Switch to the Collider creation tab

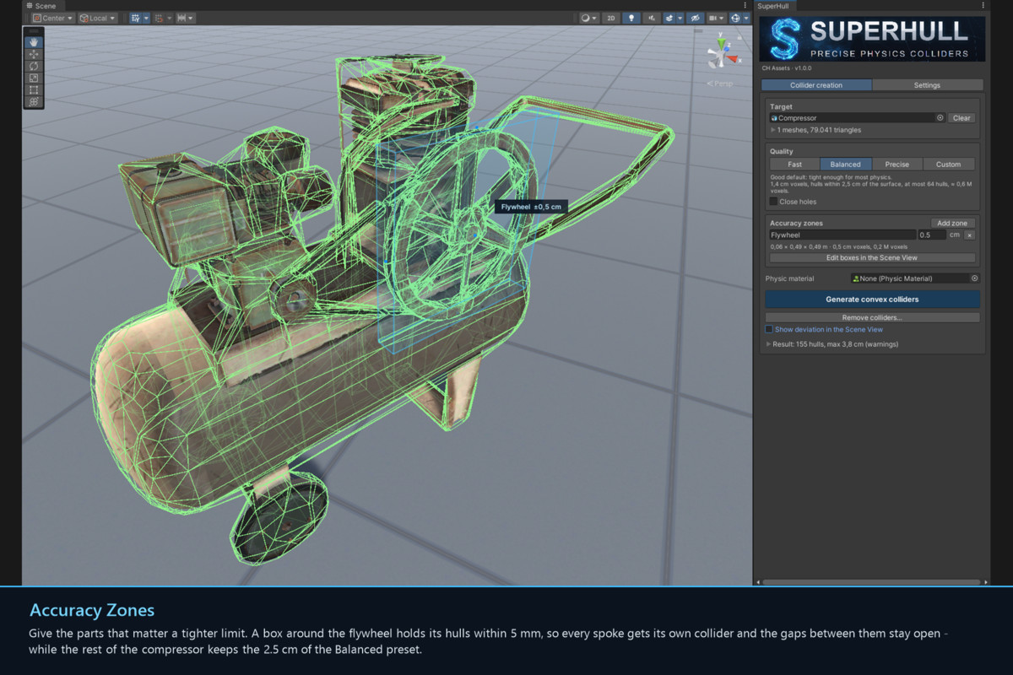[x=816, y=85]
